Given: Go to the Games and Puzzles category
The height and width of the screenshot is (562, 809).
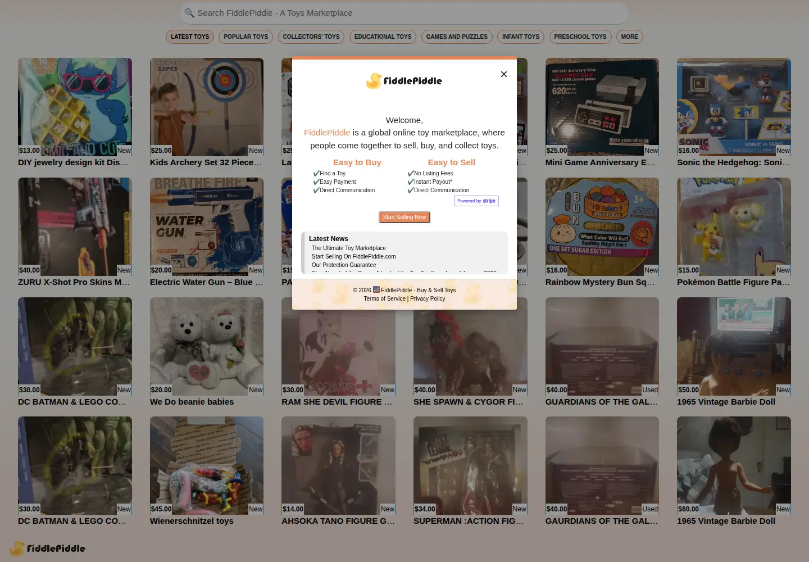Looking at the screenshot, I should (x=457, y=37).
